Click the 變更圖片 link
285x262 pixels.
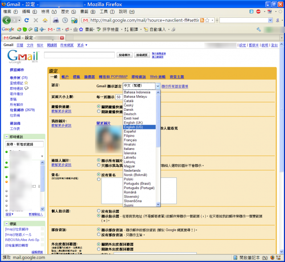tap(103, 123)
